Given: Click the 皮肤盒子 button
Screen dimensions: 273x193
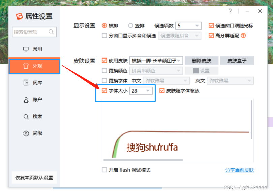Looking at the screenshot, I should [237, 61].
